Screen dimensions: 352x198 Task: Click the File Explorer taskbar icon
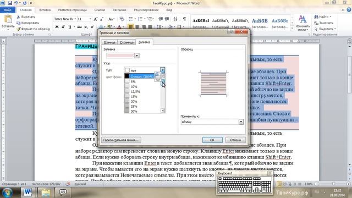[46, 193]
